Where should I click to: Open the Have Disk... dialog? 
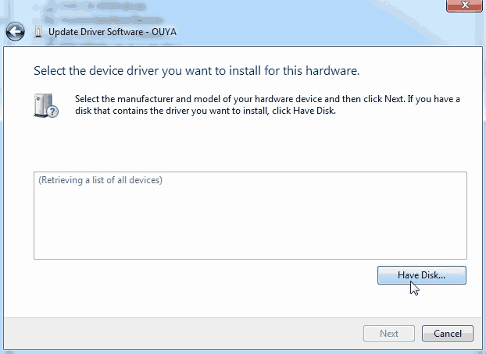(x=421, y=275)
